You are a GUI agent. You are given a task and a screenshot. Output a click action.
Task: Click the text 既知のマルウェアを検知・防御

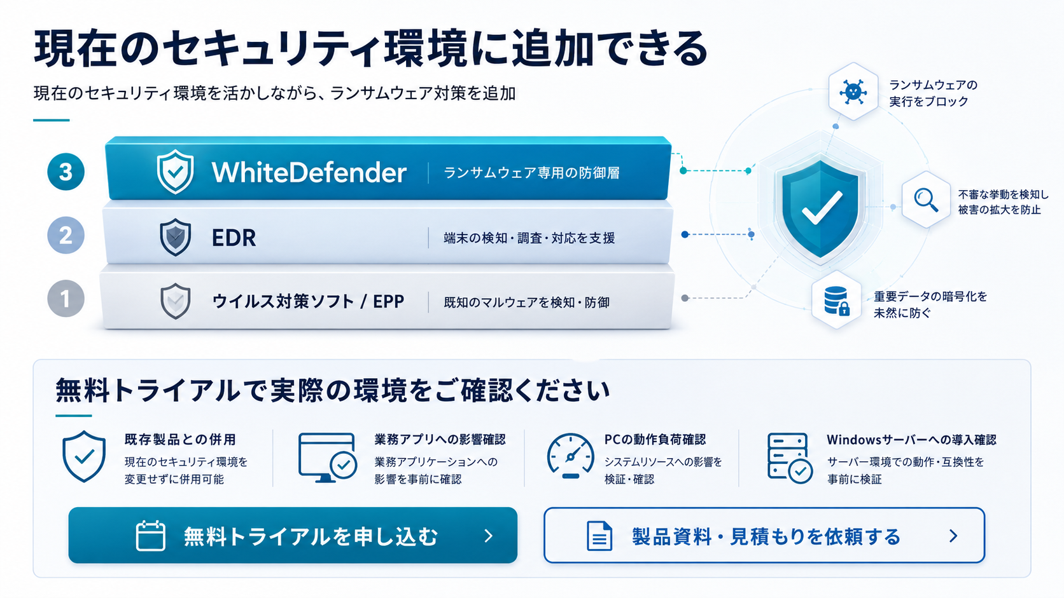pos(526,302)
